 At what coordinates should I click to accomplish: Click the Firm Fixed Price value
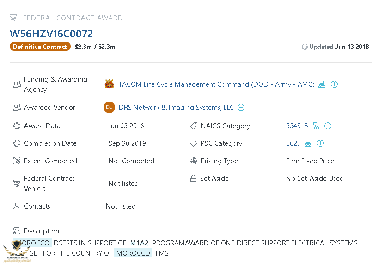pyautogui.click(x=310, y=161)
